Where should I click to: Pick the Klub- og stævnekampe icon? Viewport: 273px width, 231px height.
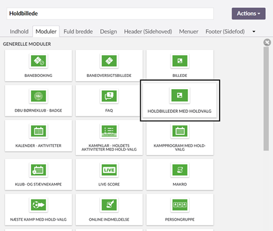38,170
